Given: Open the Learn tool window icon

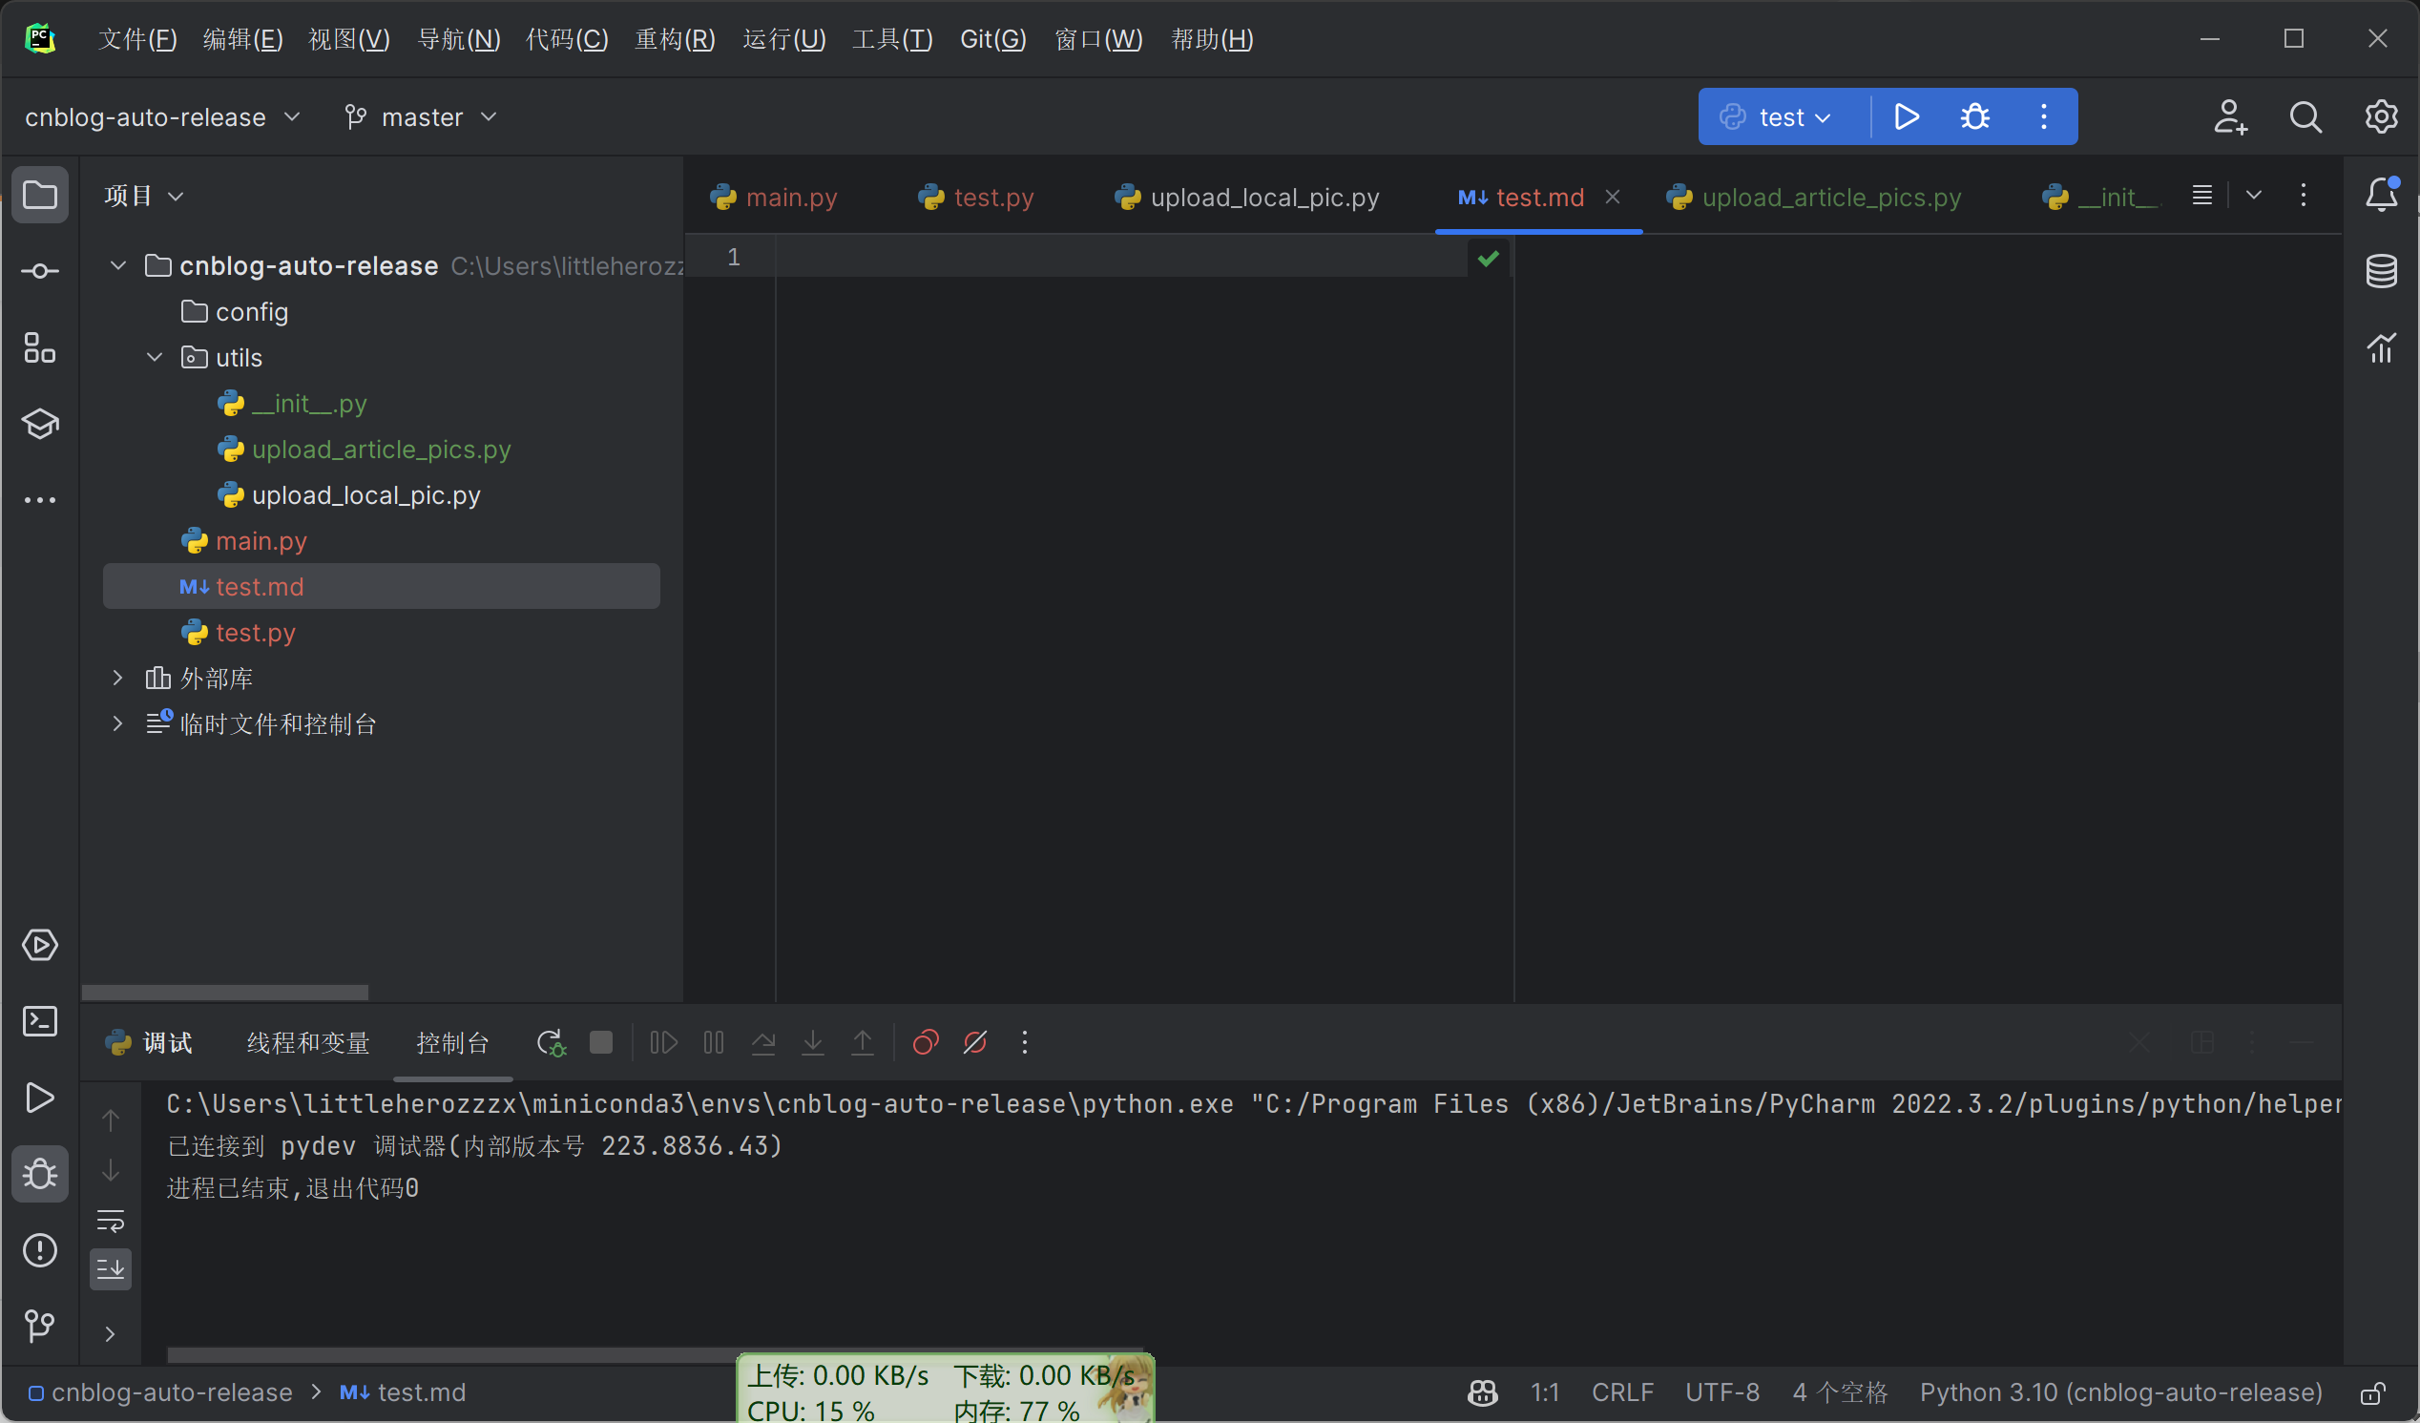Looking at the screenshot, I should (x=39, y=424).
